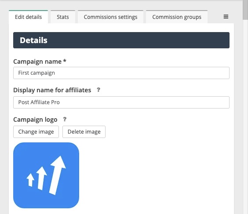The width and height of the screenshot is (248, 214).
Task: Click the vertical scrollbar thumb
Action: point(245,10)
